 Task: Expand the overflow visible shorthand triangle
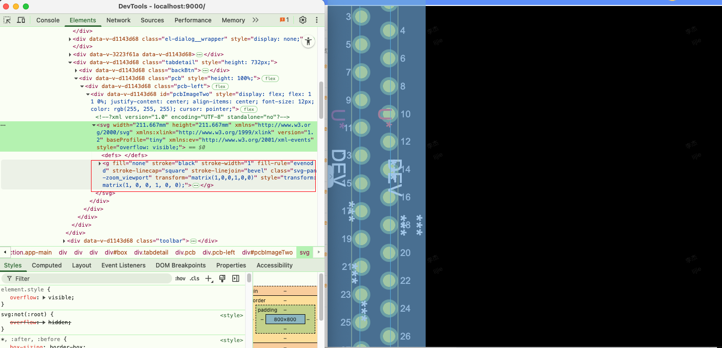click(44, 297)
